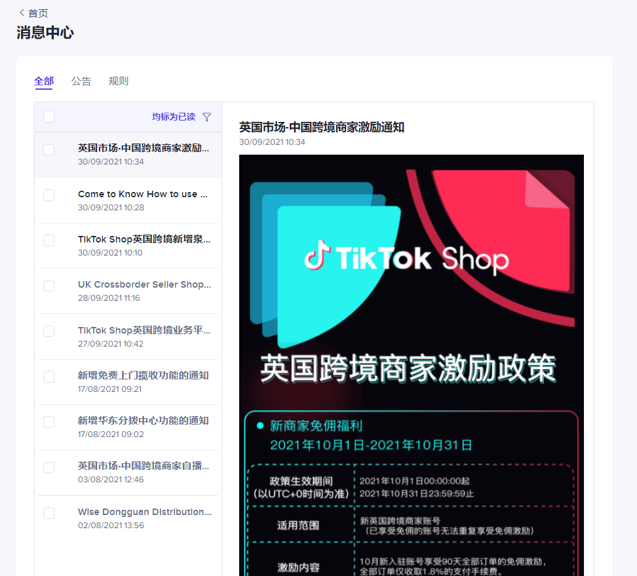Image resolution: width=637 pixels, height=576 pixels.
Task: Check the box for 英国市场-中国跨境商家自播 message
Action: click(x=48, y=467)
